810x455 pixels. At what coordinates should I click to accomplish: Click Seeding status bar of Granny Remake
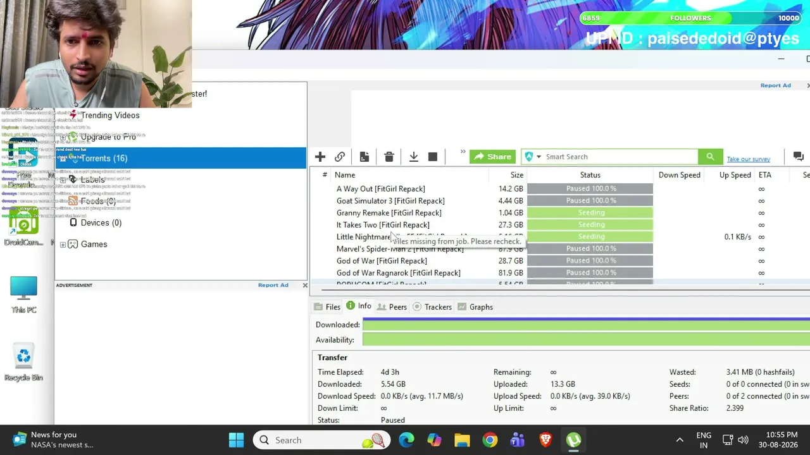(x=590, y=213)
